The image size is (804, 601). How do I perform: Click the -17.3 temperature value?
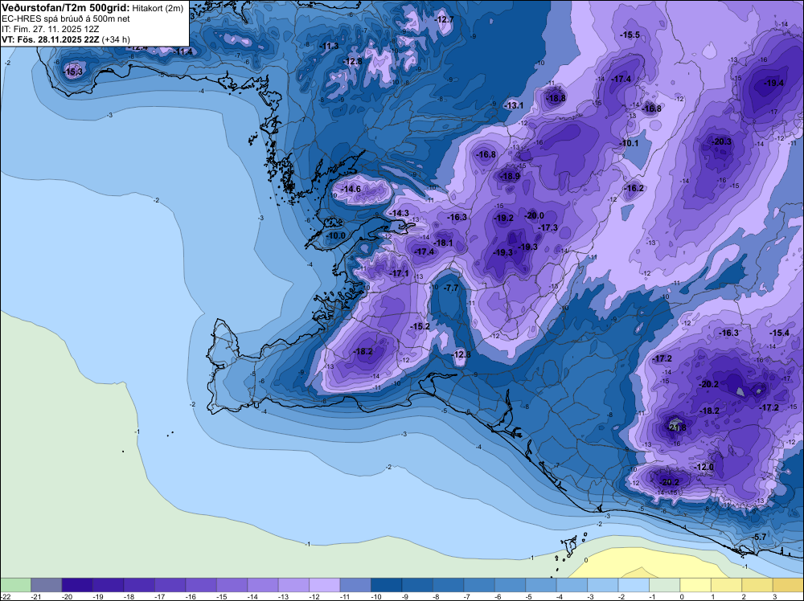tap(548, 227)
